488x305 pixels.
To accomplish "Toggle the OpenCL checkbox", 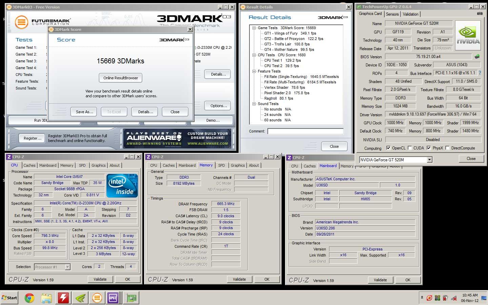I will (x=388, y=148).
